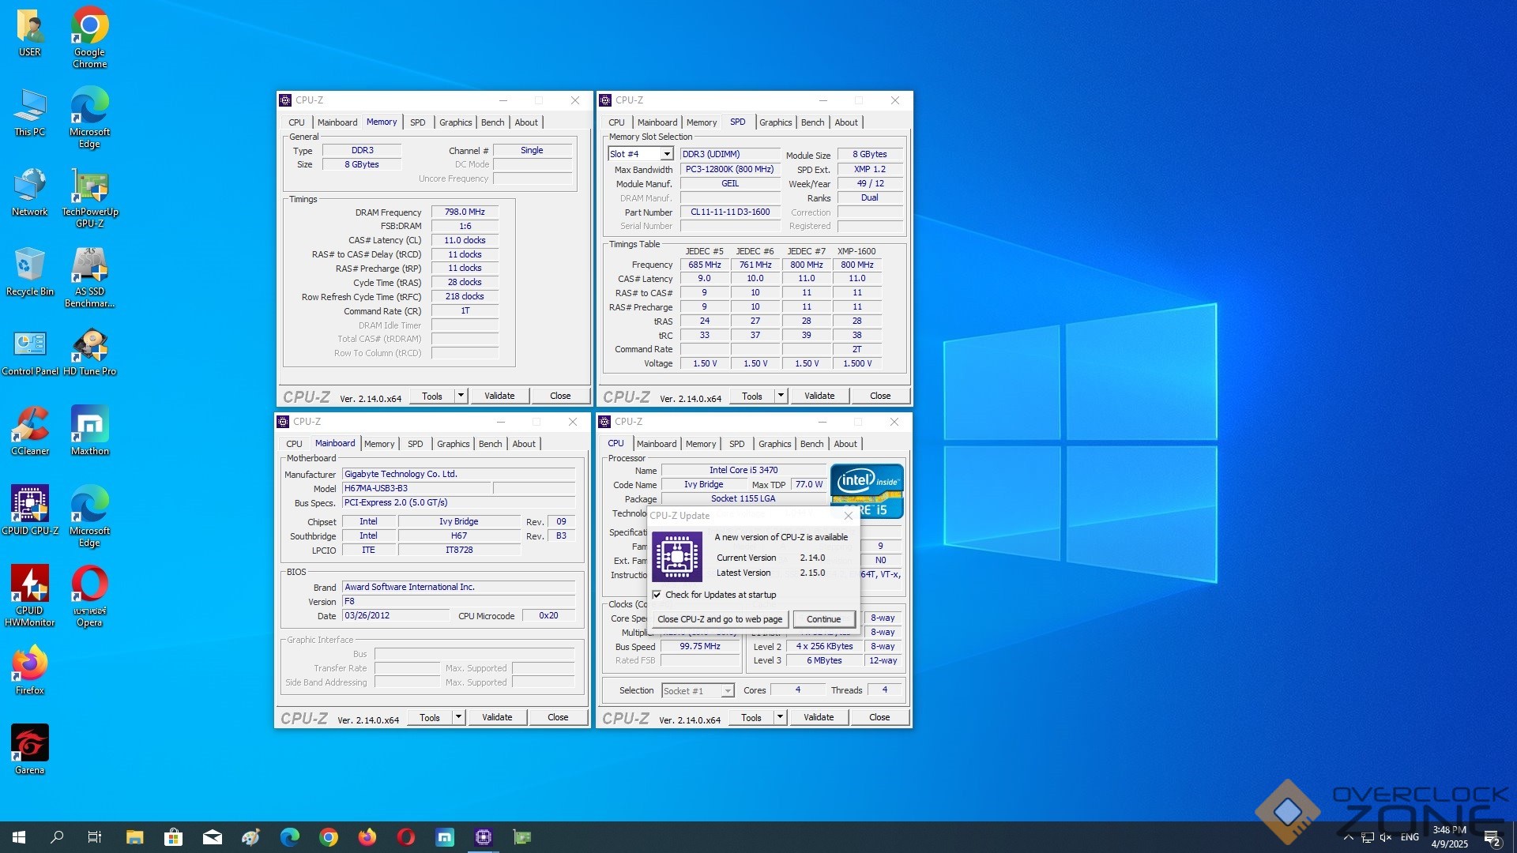Select CPU tab in Memory window
This screenshot has width=1517, height=853.
pos(296,122)
